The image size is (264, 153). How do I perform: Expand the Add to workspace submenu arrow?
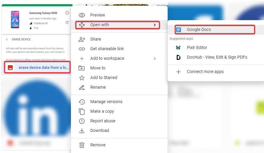coord(155,59)
